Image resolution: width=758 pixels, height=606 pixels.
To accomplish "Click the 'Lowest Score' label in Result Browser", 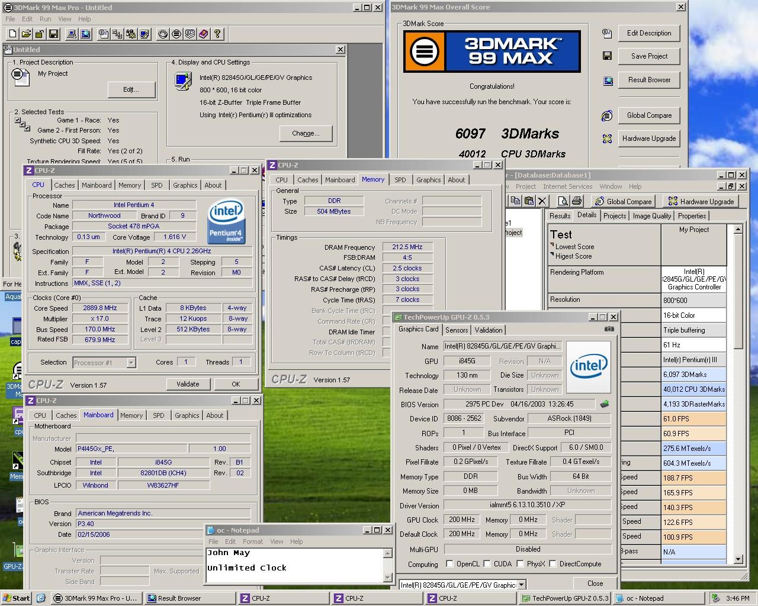I will point(574,247).
